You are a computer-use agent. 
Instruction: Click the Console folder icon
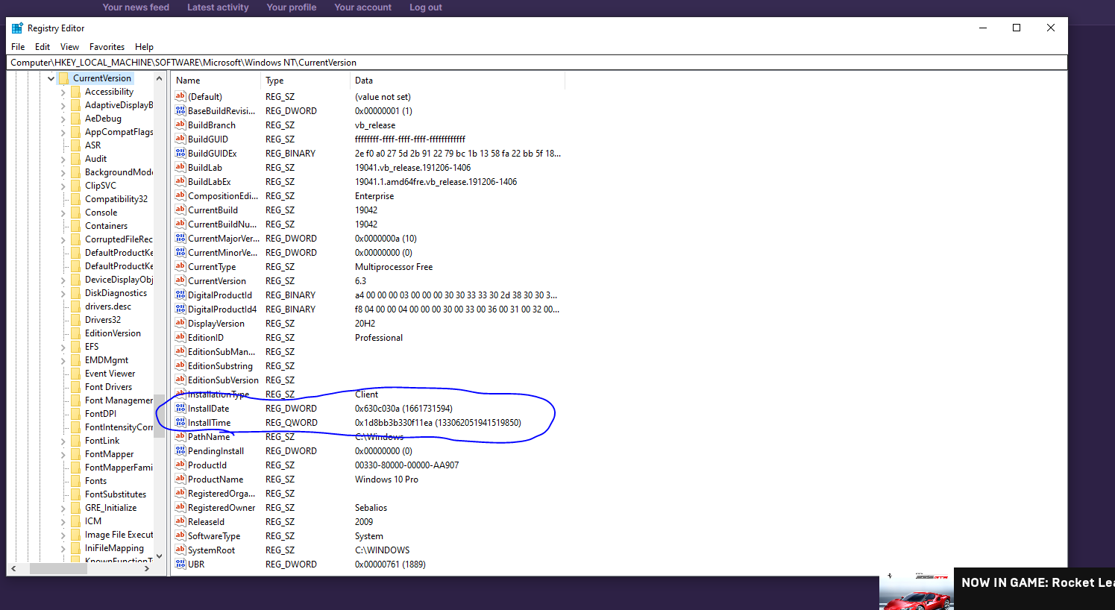(75, 213)
